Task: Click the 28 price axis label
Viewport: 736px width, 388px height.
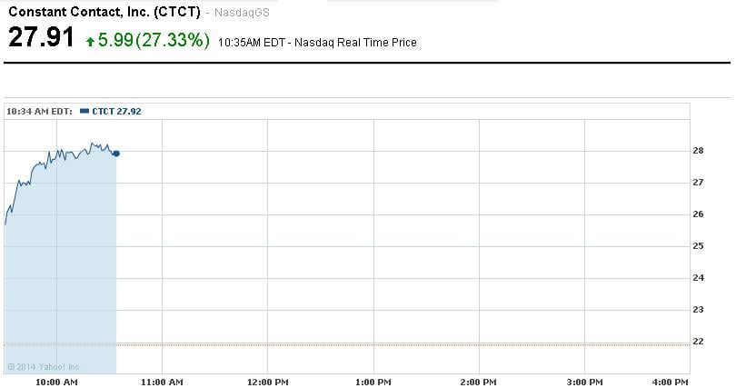Action: tap(699, 151)
